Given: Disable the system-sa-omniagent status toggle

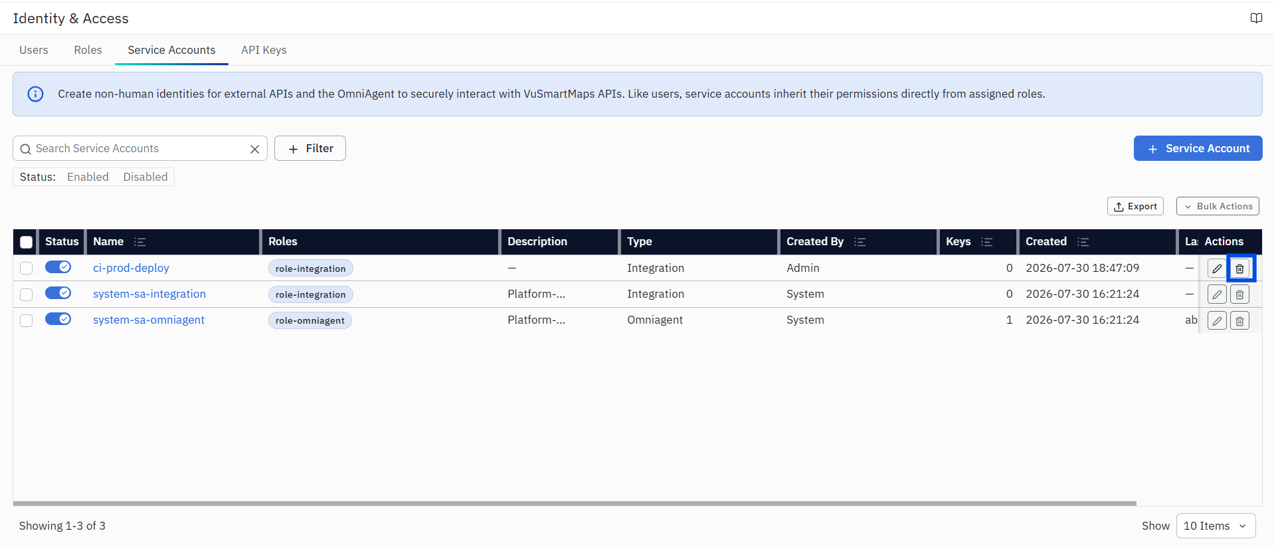Looking at the screenshot, I should click(x=58, y=319).
